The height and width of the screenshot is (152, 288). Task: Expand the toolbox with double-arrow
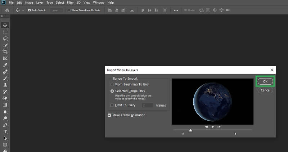[x=2, y=16]
